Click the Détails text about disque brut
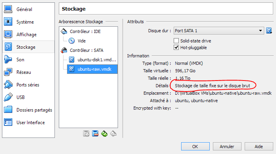This screenshot has width=276, height=154. pyautogui.click(x=212, y=86)
